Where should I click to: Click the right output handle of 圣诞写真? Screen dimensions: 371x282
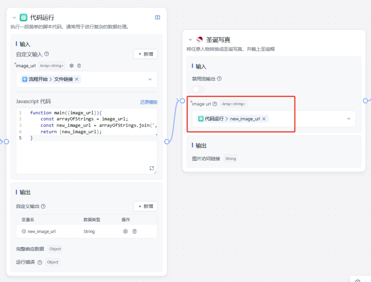click(366, 101)
